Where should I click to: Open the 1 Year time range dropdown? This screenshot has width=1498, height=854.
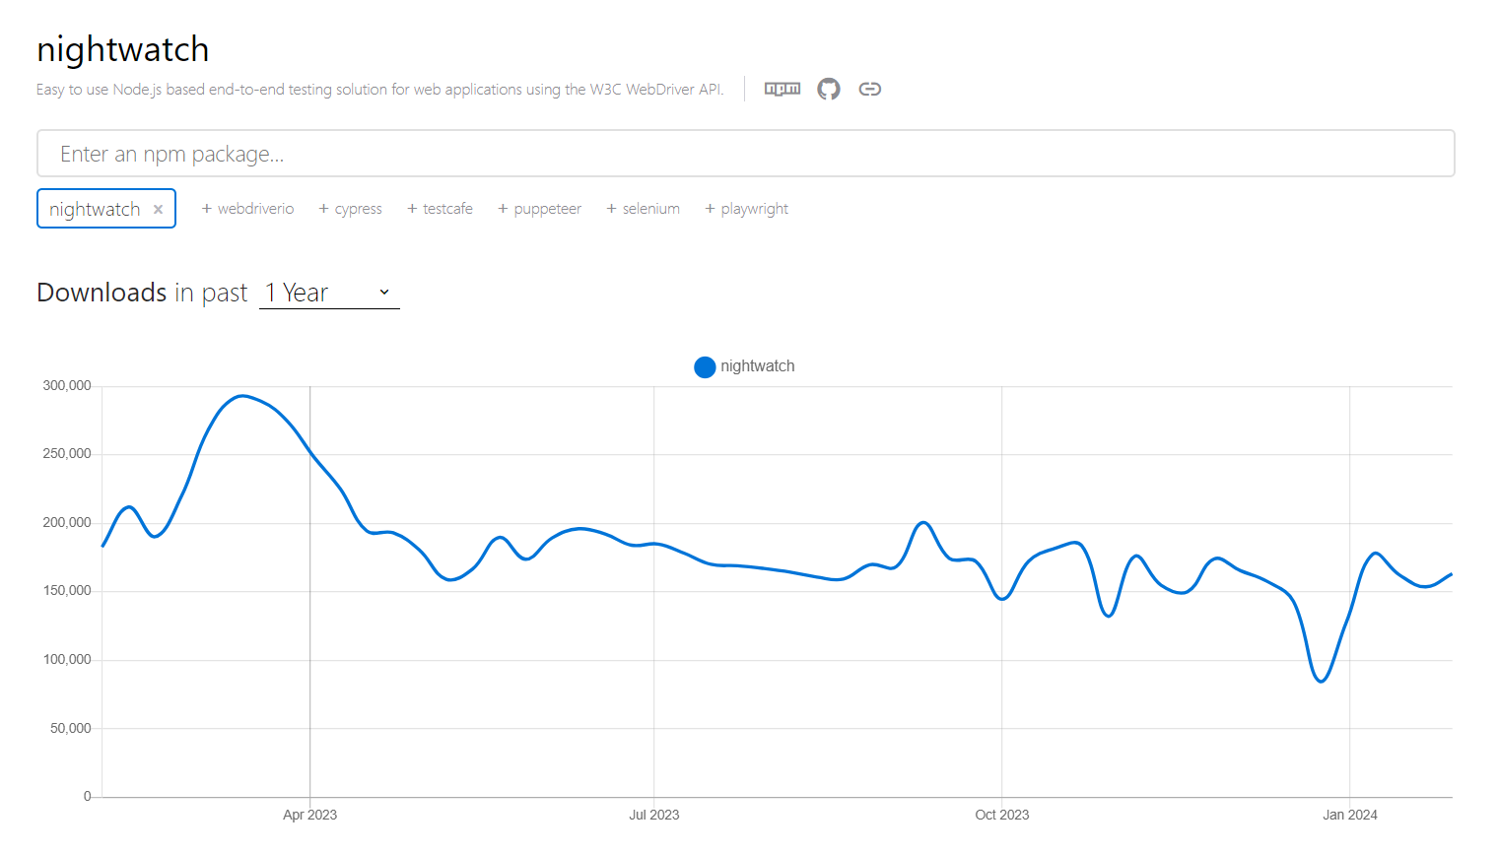329,292
